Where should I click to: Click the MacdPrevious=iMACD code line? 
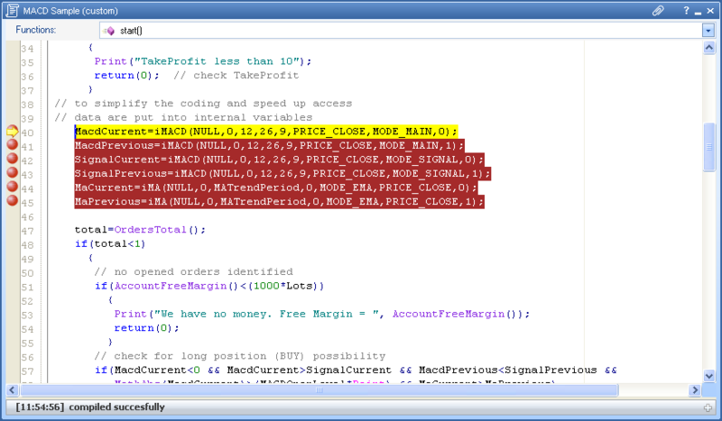pyautogui.click(x=269, y=146)
